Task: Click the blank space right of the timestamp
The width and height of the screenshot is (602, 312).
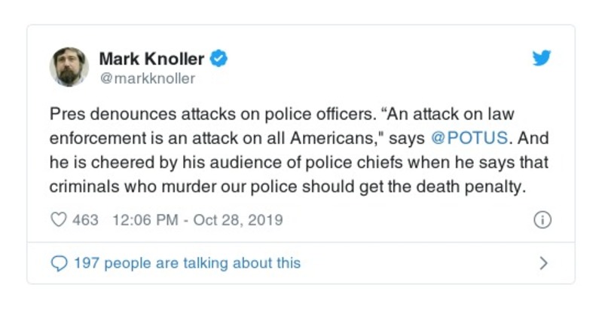Action: [407, 221]
